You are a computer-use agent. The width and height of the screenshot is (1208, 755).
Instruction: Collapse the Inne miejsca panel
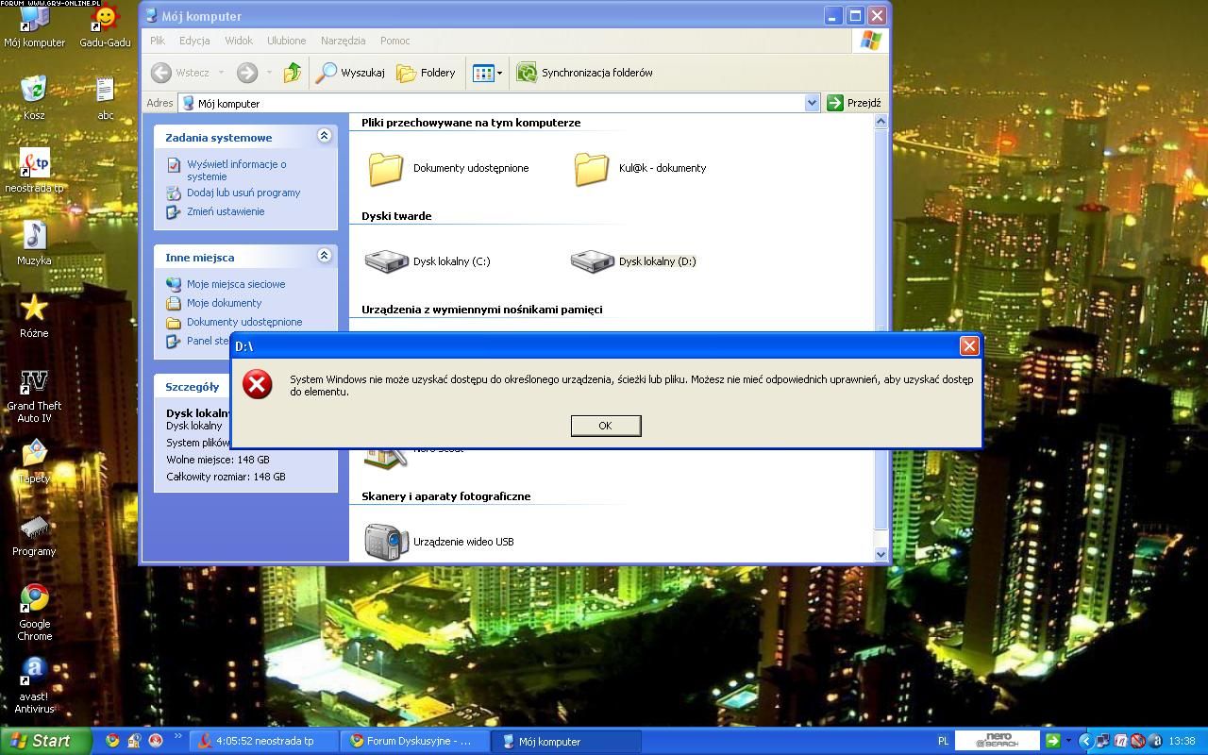point(324,256)
